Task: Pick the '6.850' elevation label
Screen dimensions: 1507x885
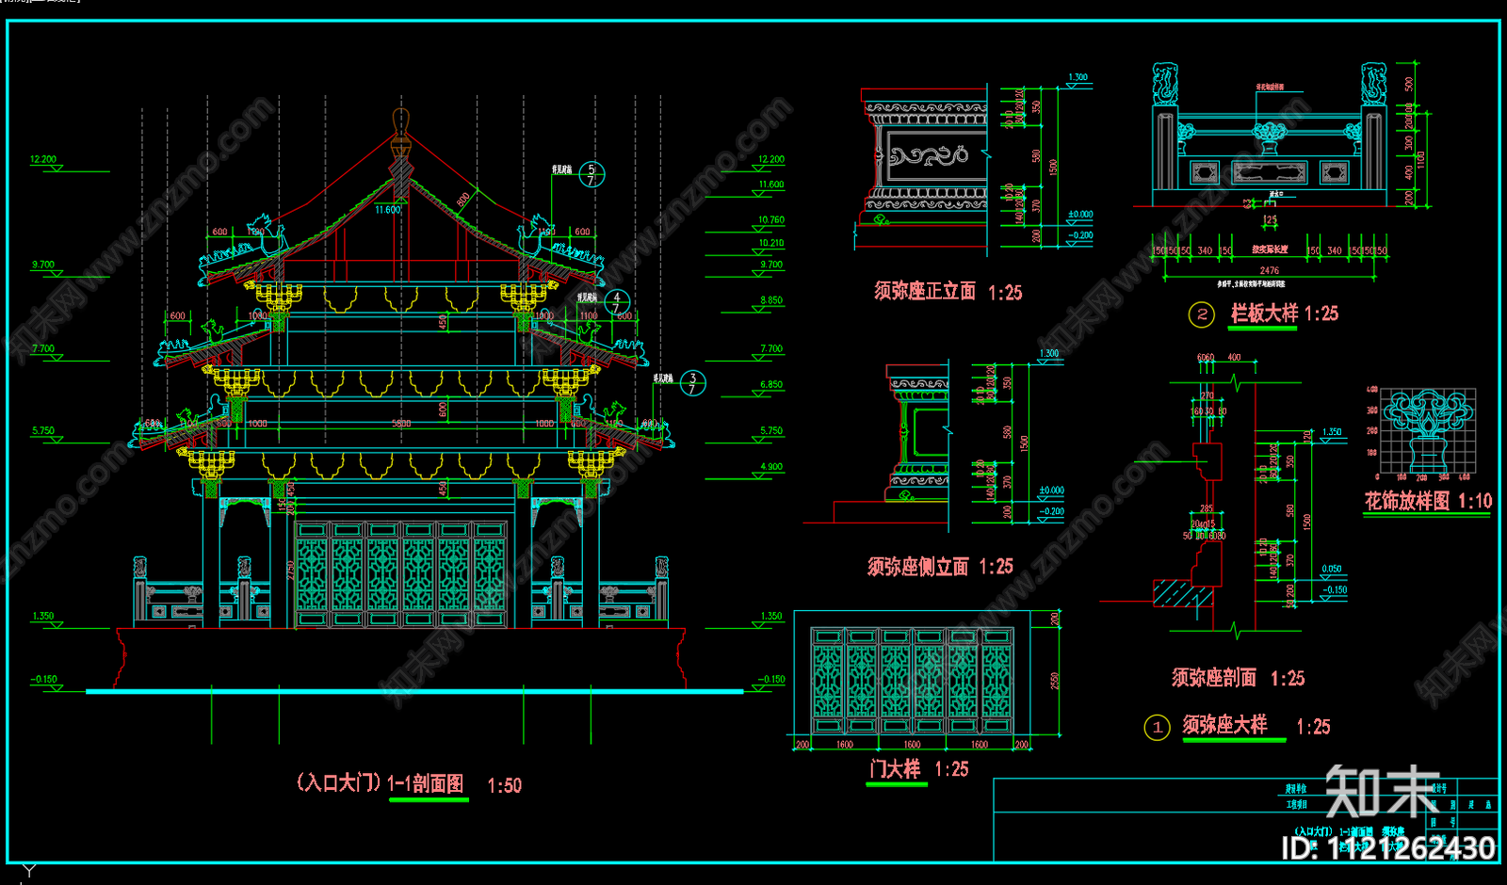Action: click(771, 384)
